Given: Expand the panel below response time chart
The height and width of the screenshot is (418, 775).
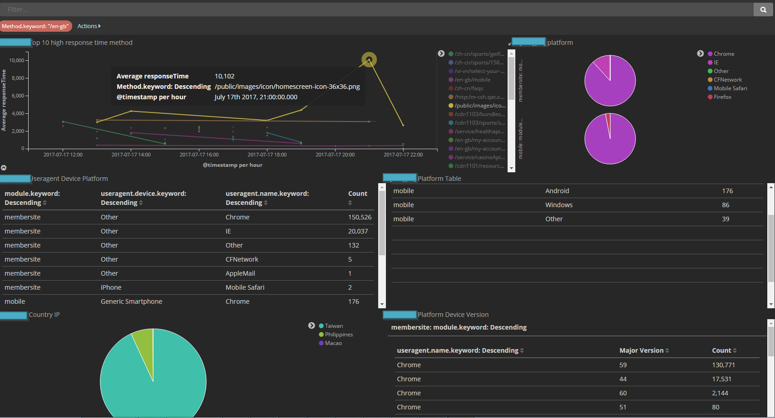Looking at the screenshot, I should pyautogui.click(x=4, y=168).
